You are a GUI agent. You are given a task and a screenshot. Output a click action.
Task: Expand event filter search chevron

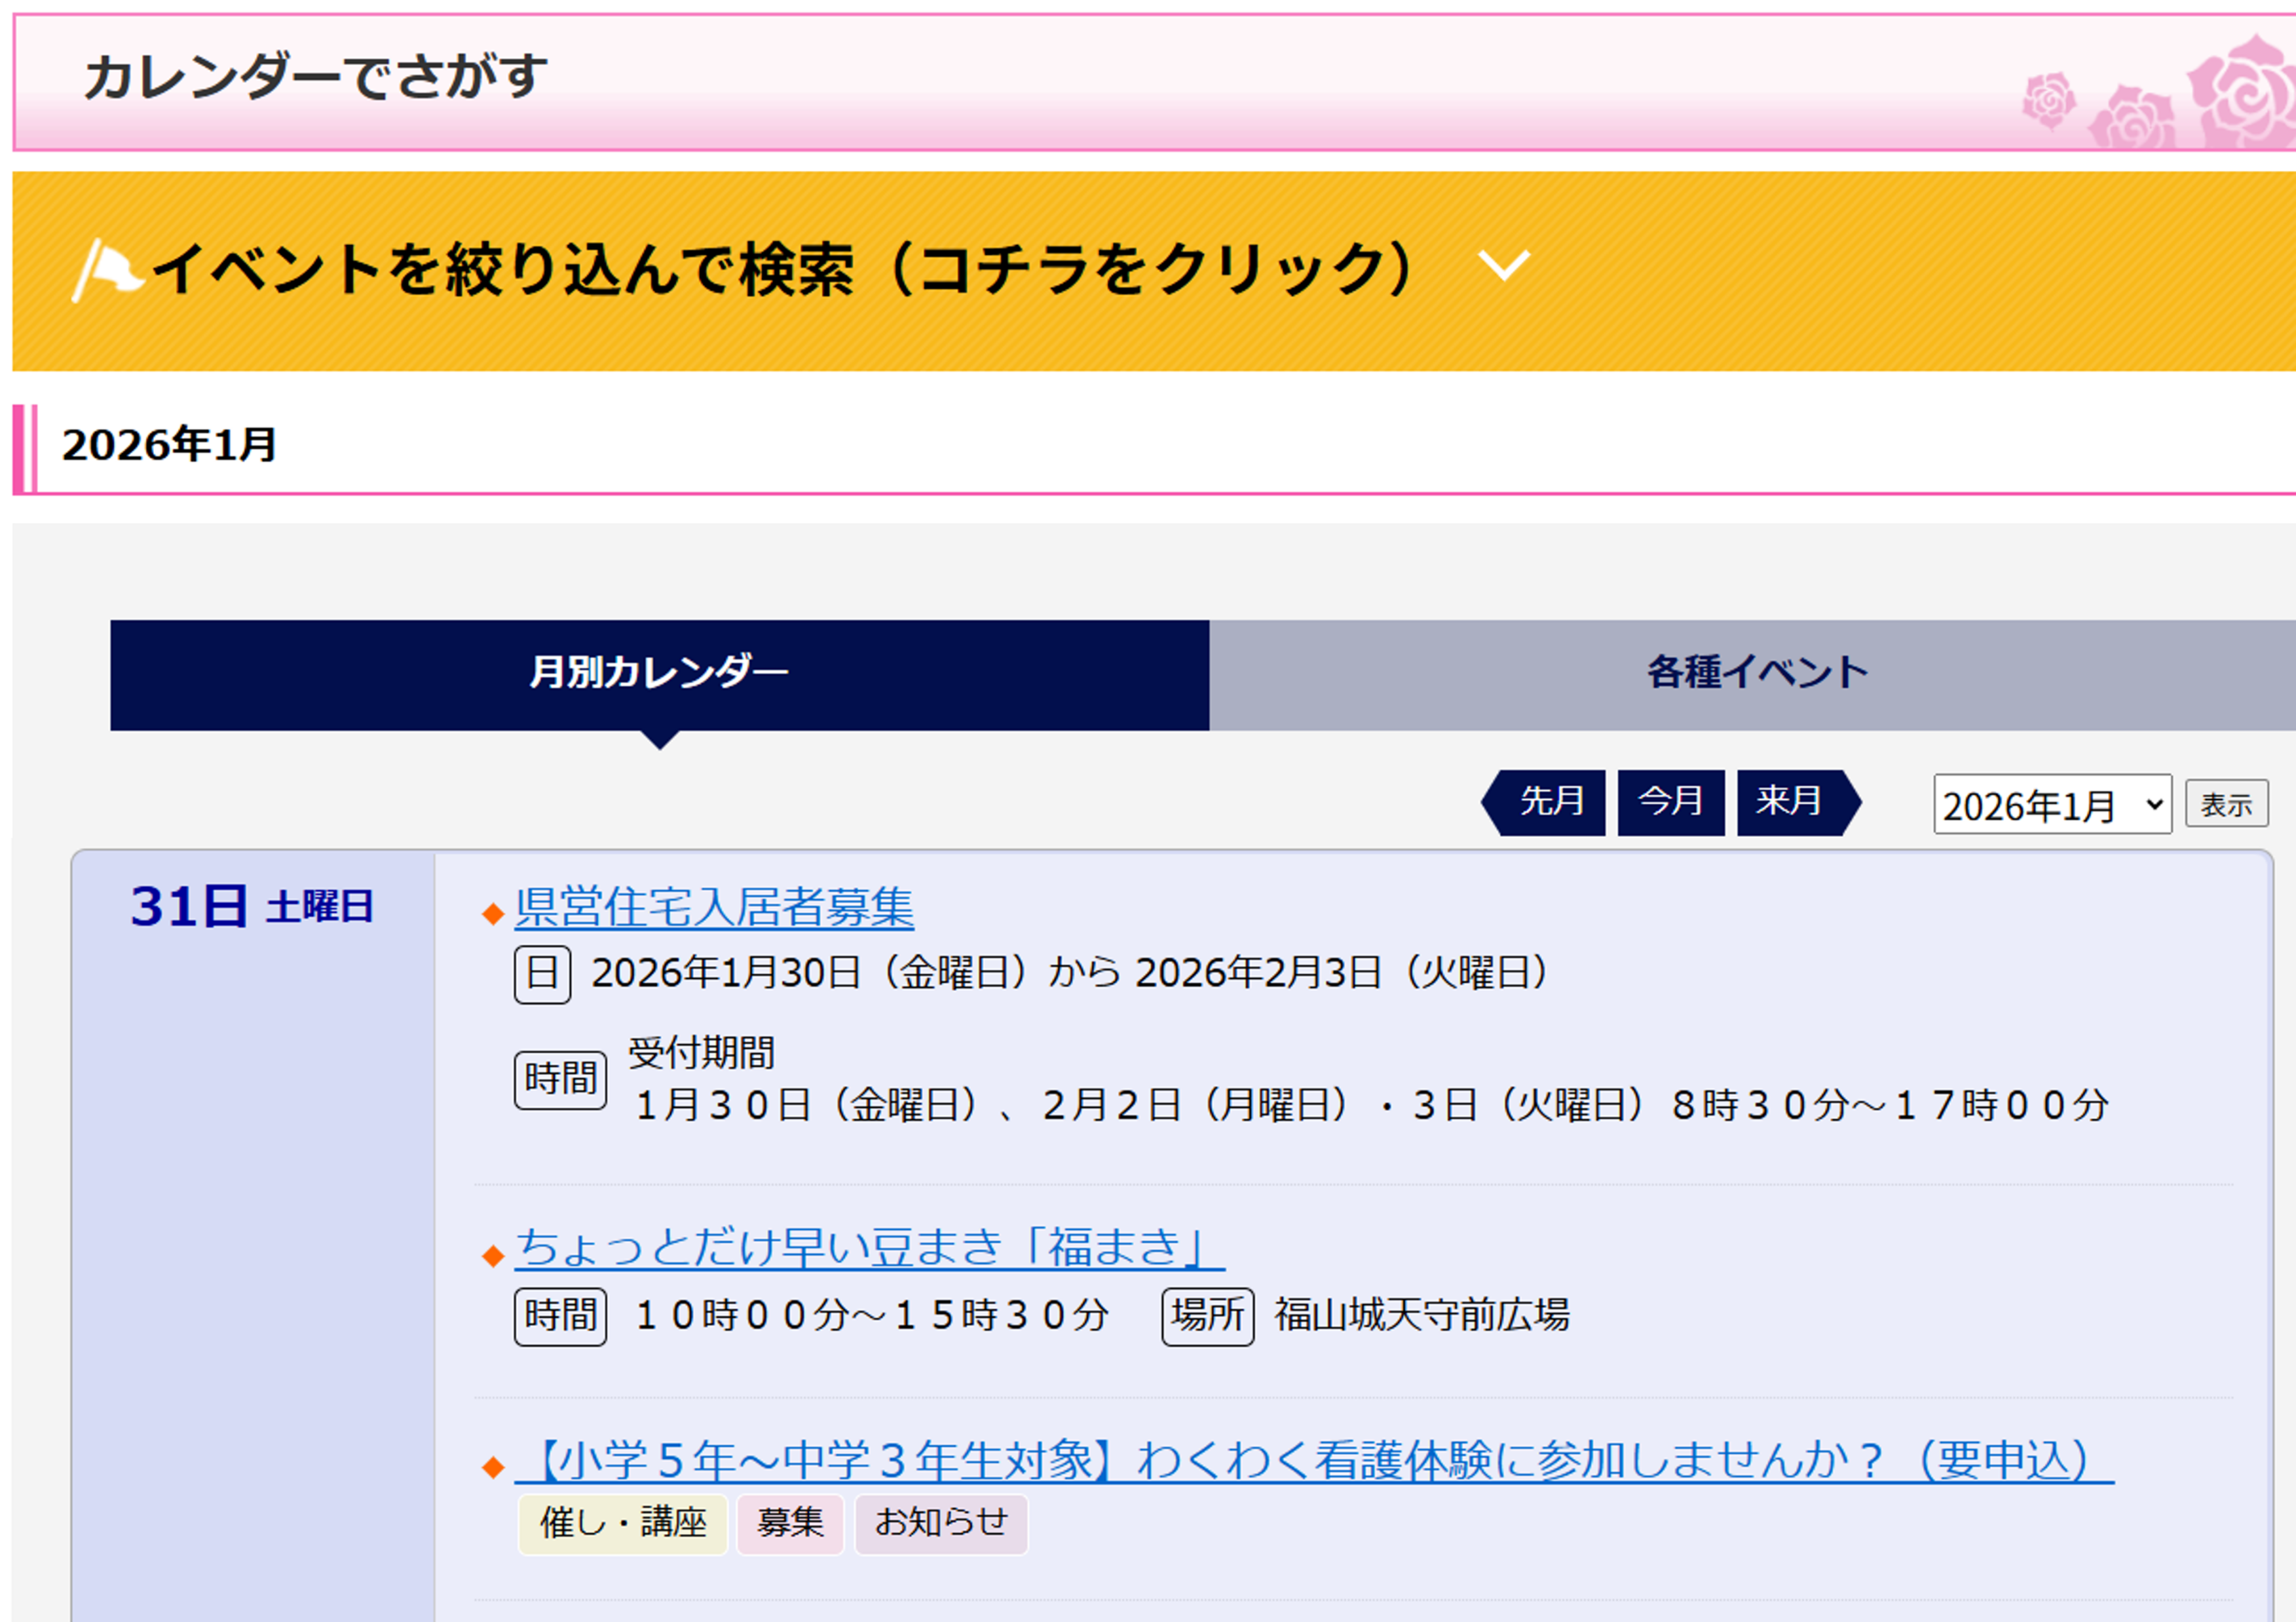click(1503, 266)
